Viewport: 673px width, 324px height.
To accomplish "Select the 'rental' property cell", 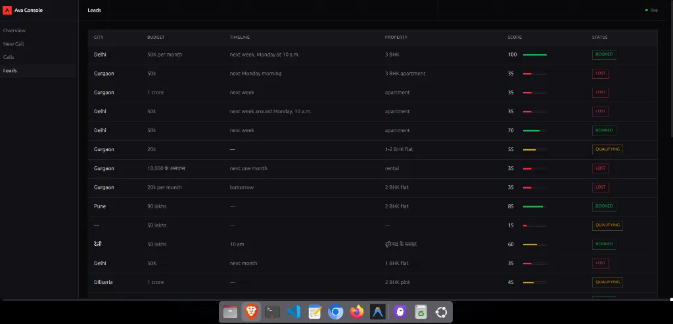I will click(392, 168).
